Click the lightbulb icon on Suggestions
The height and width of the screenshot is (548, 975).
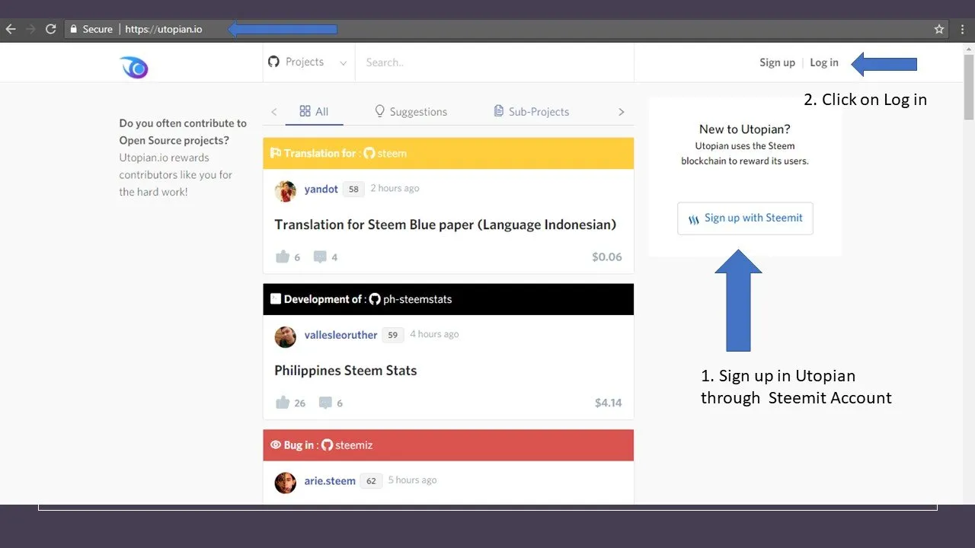(380, 111)
